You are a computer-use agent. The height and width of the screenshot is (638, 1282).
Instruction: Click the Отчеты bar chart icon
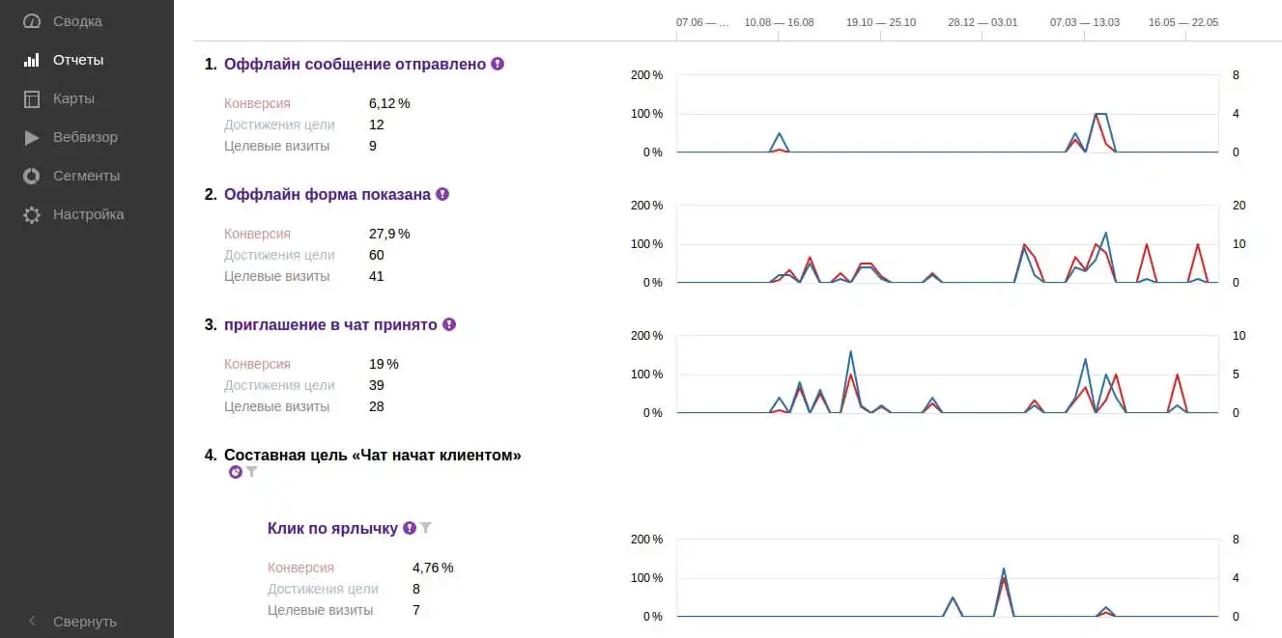(x=32, y=60)
